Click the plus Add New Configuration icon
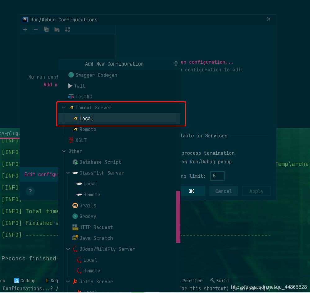 pyautogui.click(x=25, y=30)
